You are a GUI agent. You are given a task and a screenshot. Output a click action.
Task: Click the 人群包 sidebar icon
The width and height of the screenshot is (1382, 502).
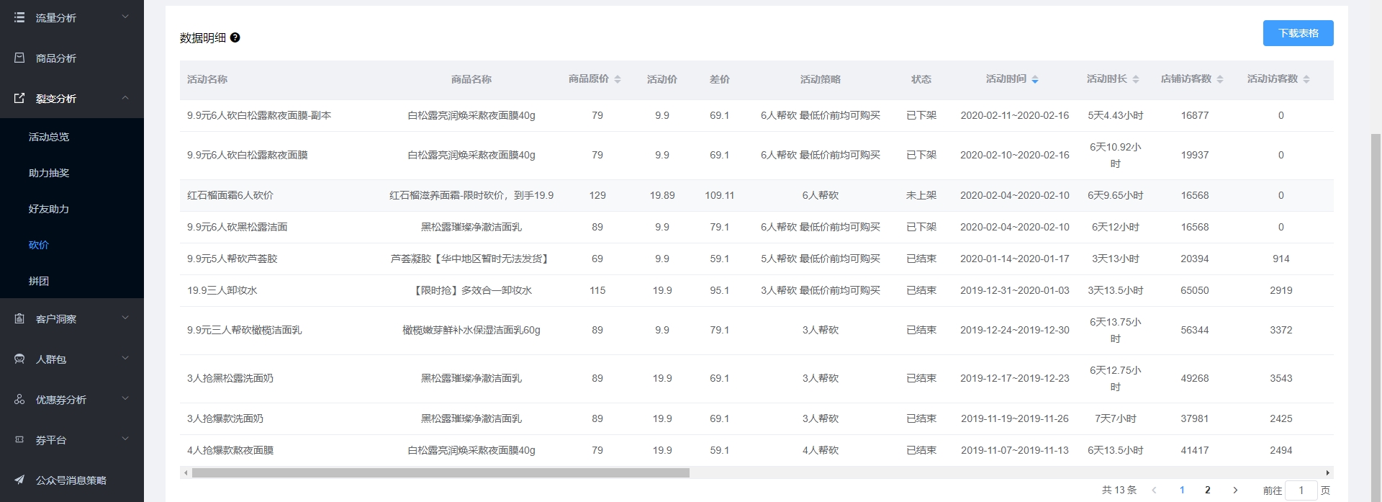pos(19,359)
